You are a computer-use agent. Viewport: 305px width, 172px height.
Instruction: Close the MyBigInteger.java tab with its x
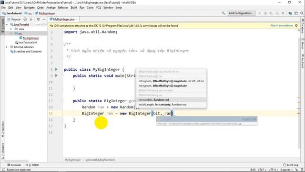click(x=77, y=19)
